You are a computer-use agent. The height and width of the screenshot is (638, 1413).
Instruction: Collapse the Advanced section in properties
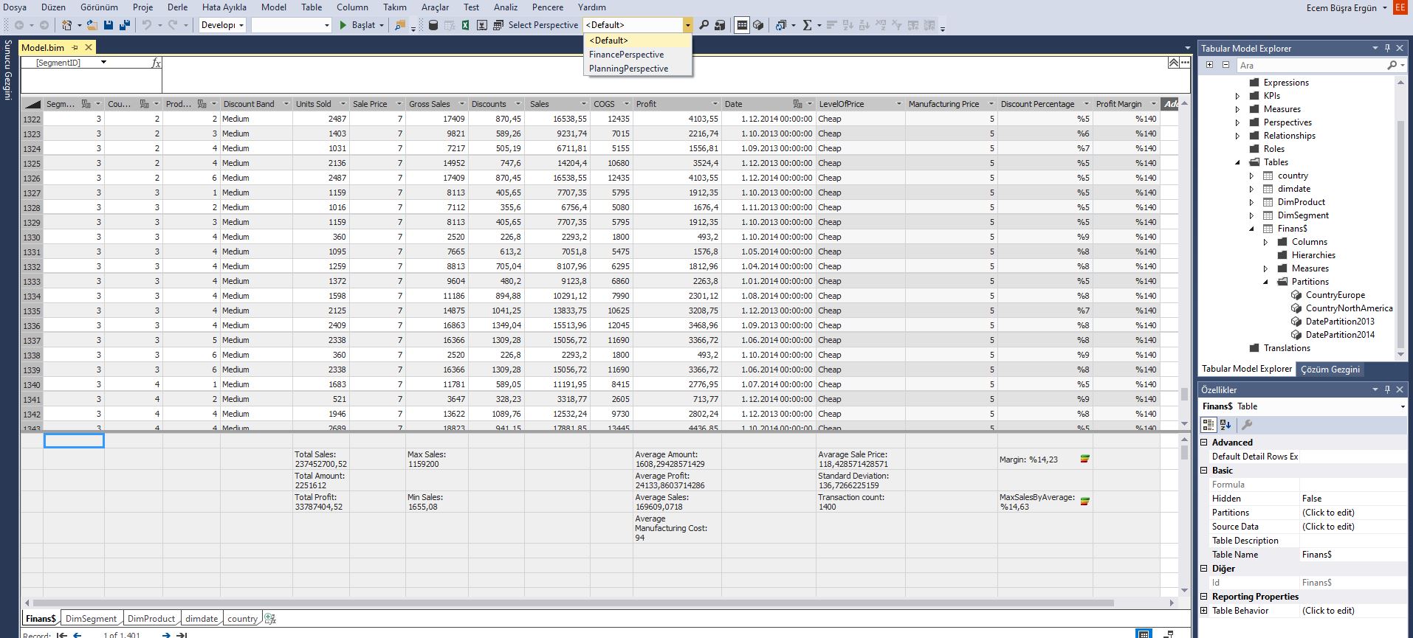tap(1204, 443)
